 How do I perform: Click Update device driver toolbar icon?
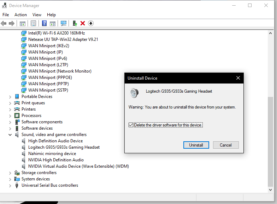(75, 23)
